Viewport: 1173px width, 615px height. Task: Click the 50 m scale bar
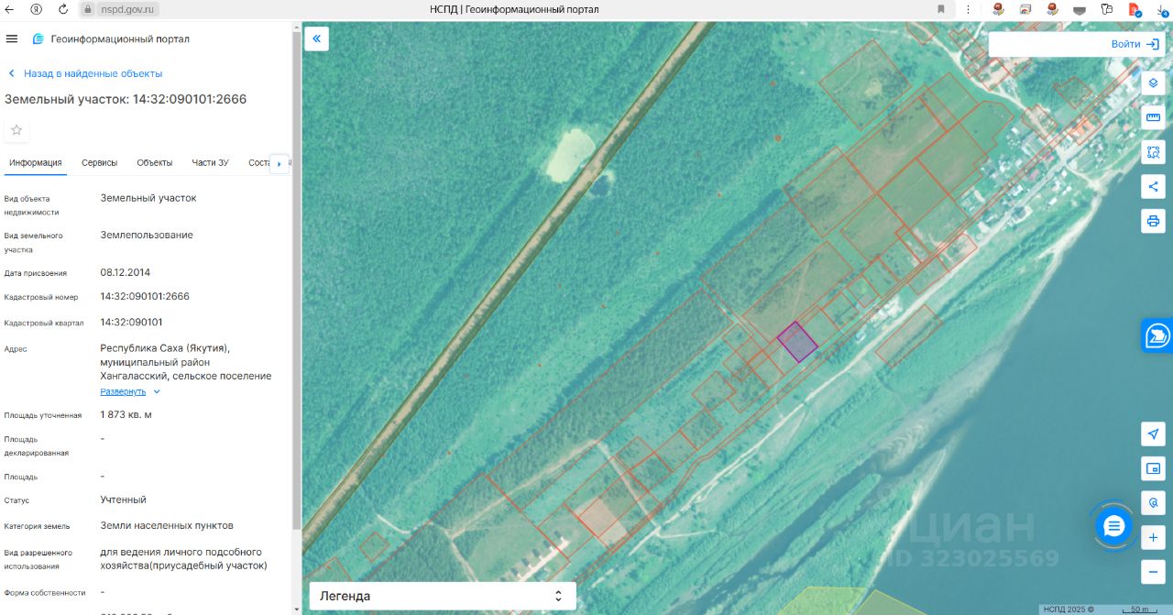[1141, 610]
